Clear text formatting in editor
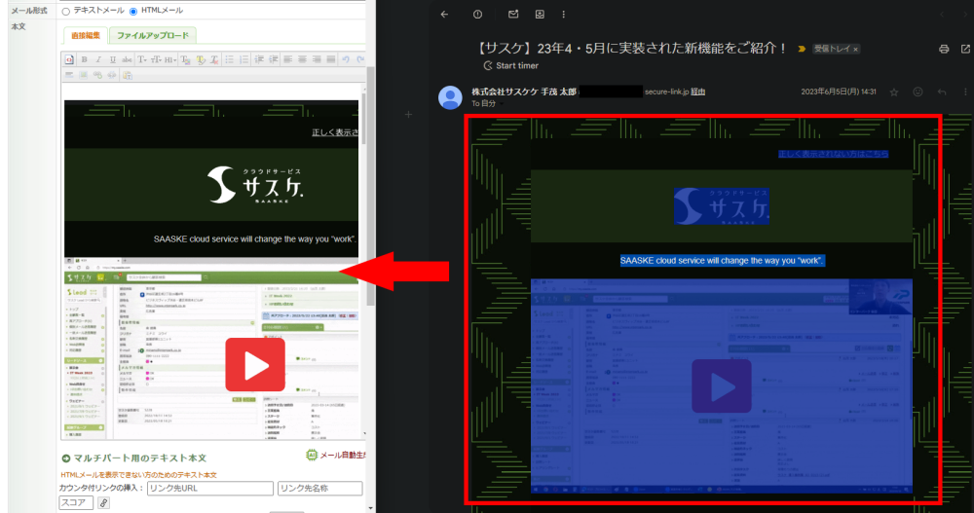974x513 pixels. coord(214,59)
